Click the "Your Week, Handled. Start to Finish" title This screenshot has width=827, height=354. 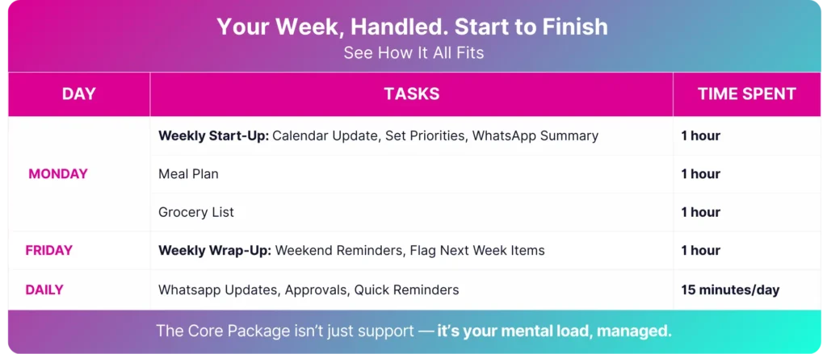413,27
